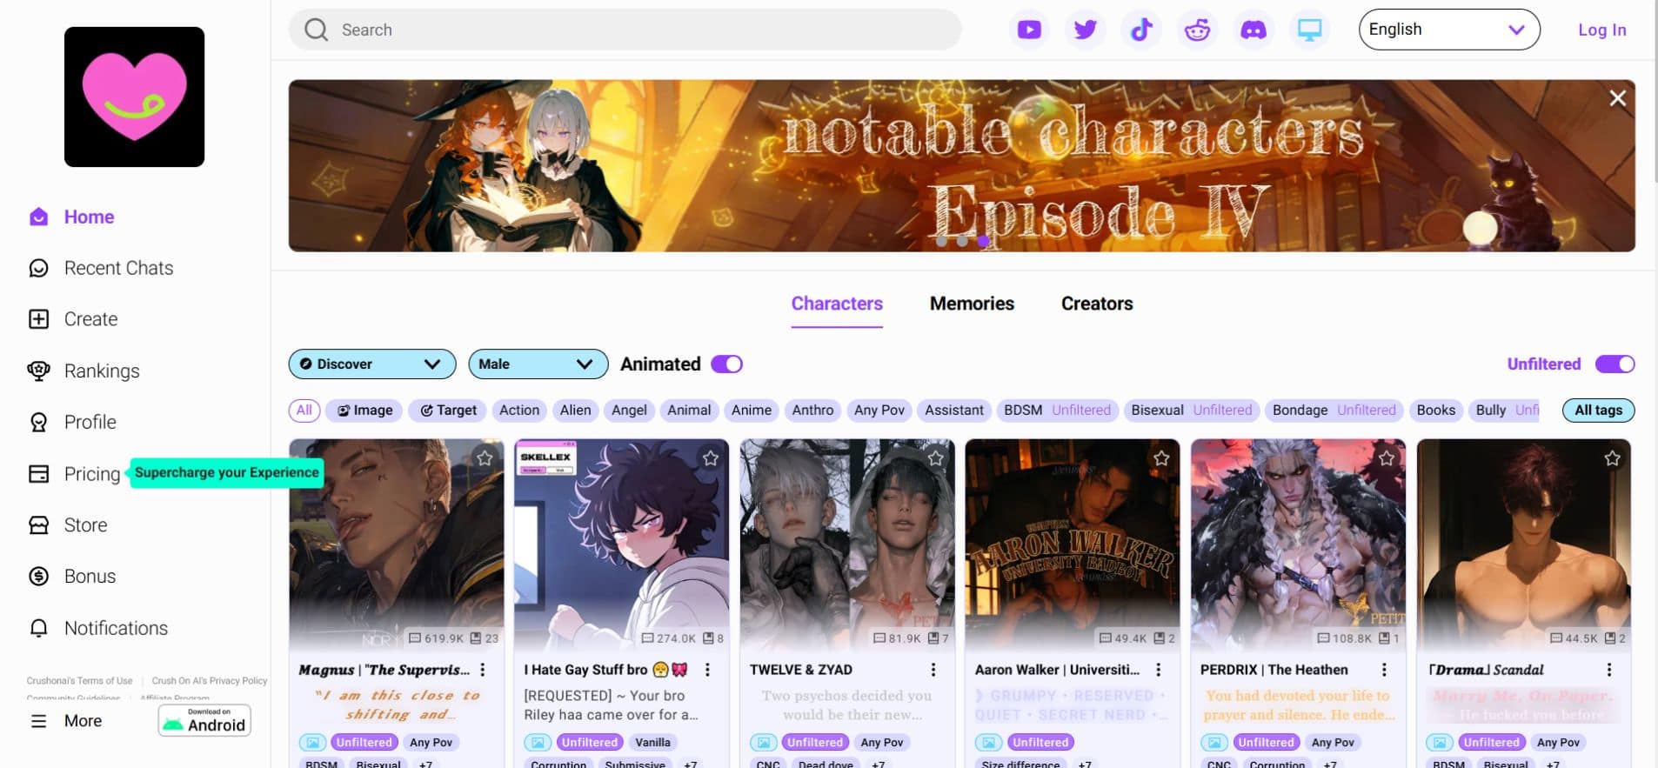This screenshot has width=1658, height=768.
Task: Go to Rankings in the sidebar
Action: pos(102,371)
